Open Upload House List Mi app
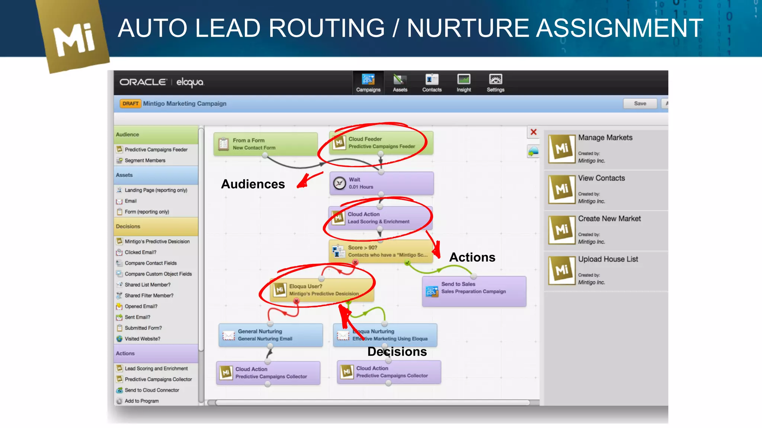762x428 pixels. [562, 270]
